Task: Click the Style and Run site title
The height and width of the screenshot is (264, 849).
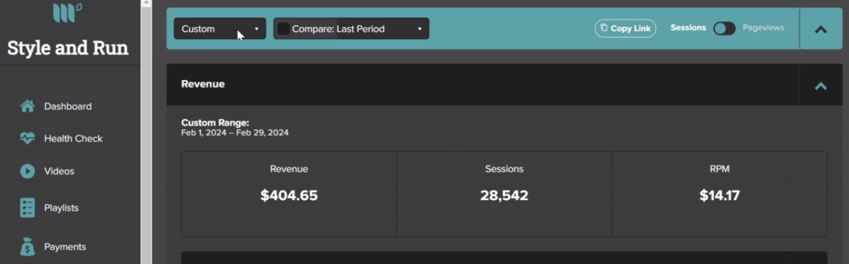Action: [x=67, y=48]
